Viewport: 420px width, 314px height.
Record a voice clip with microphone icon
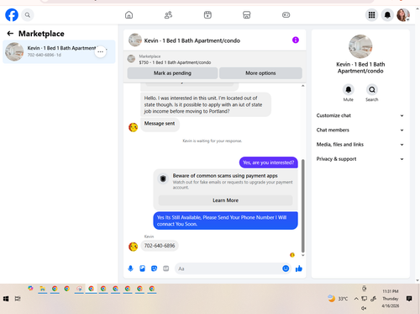coord(130,269)
